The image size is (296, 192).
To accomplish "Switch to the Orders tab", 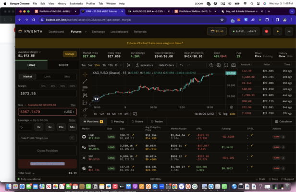I will point(137,121).
